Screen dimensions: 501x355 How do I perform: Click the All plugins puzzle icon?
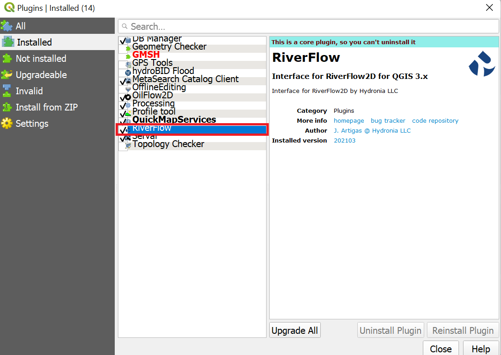(7, 26)
